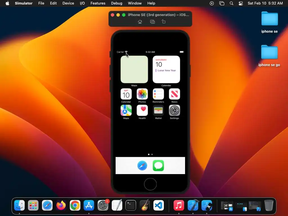Click the stacked-windows status icon in menu bar

point(222,3)
